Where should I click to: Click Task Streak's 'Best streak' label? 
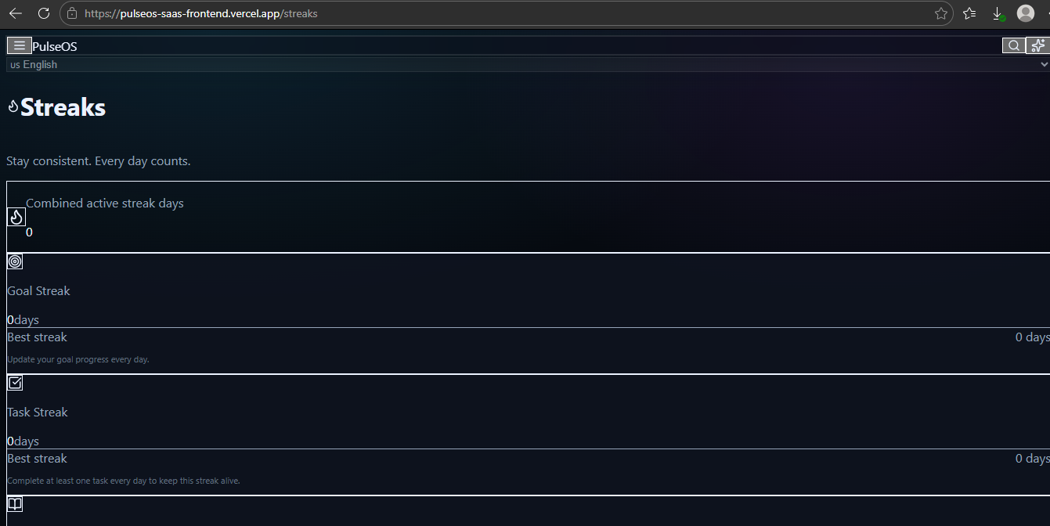37,459
